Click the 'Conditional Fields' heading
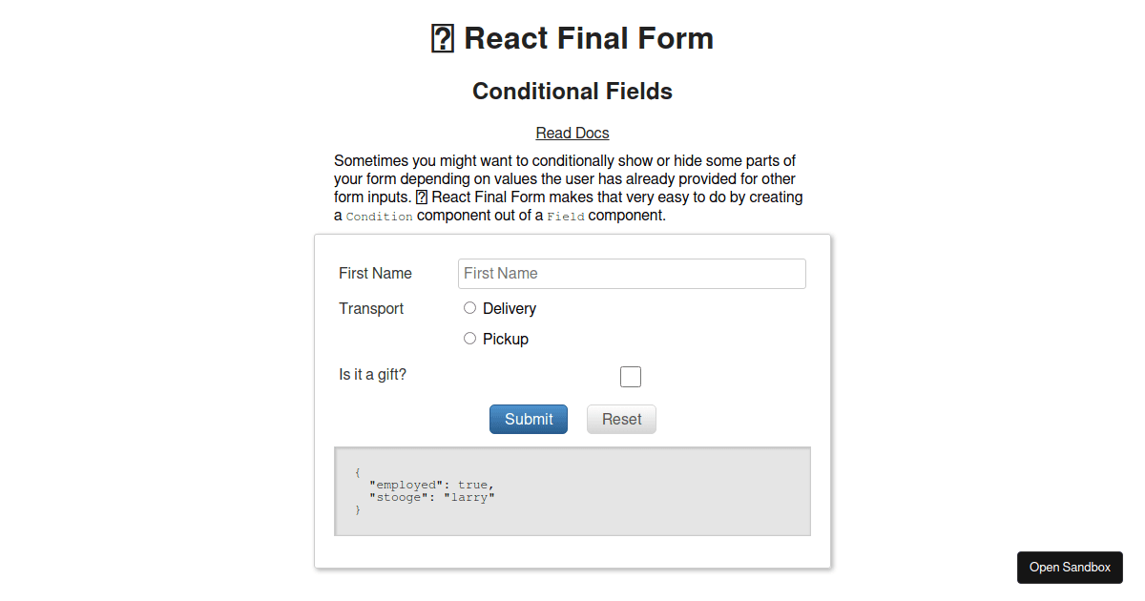This screenshot has width=1145, height=601. (x=572, y=91)
